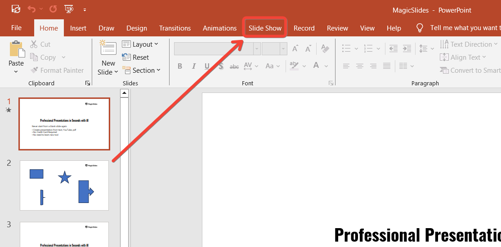Screen dimensions: 501x247
Task: Open the Clipboard dialog launcher
Action: 88,83
